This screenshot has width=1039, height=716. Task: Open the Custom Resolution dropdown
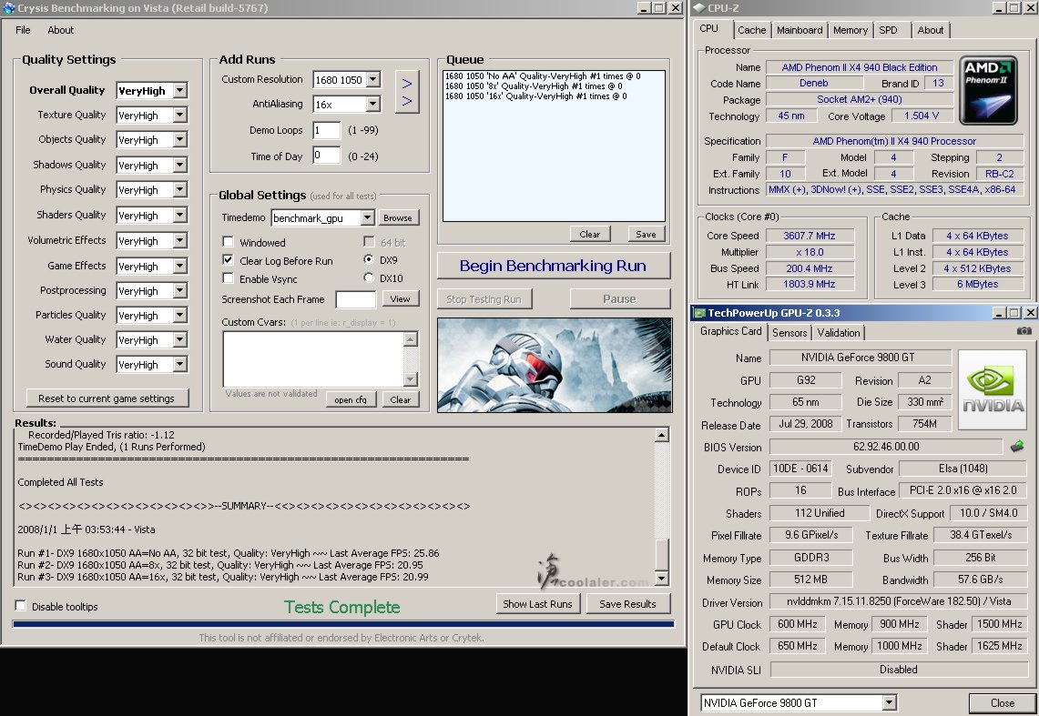tap(373, 79)
